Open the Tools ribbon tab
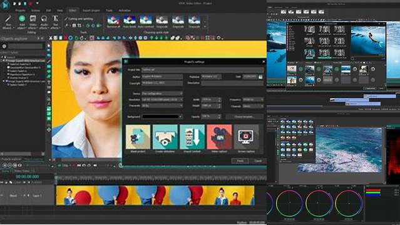Screen dimensions: 400x225 [x=109, y=11]
